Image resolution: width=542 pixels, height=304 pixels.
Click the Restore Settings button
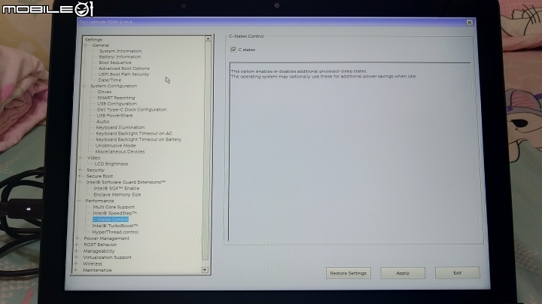[348, 273]
